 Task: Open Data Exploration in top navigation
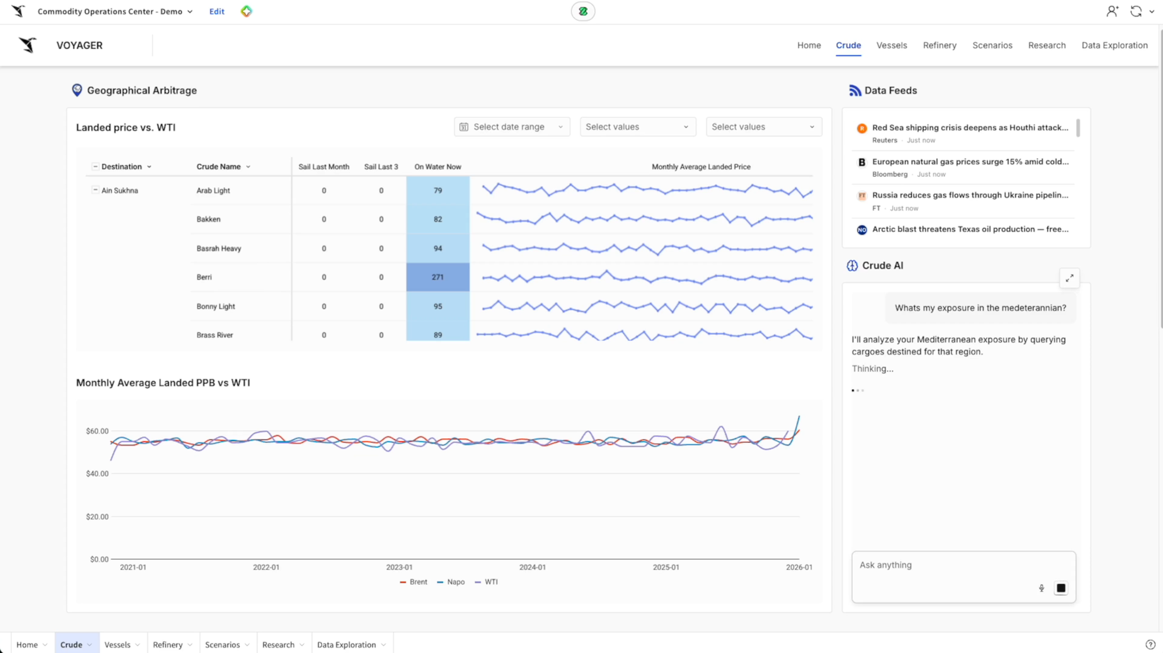[x=1114, y=46]
